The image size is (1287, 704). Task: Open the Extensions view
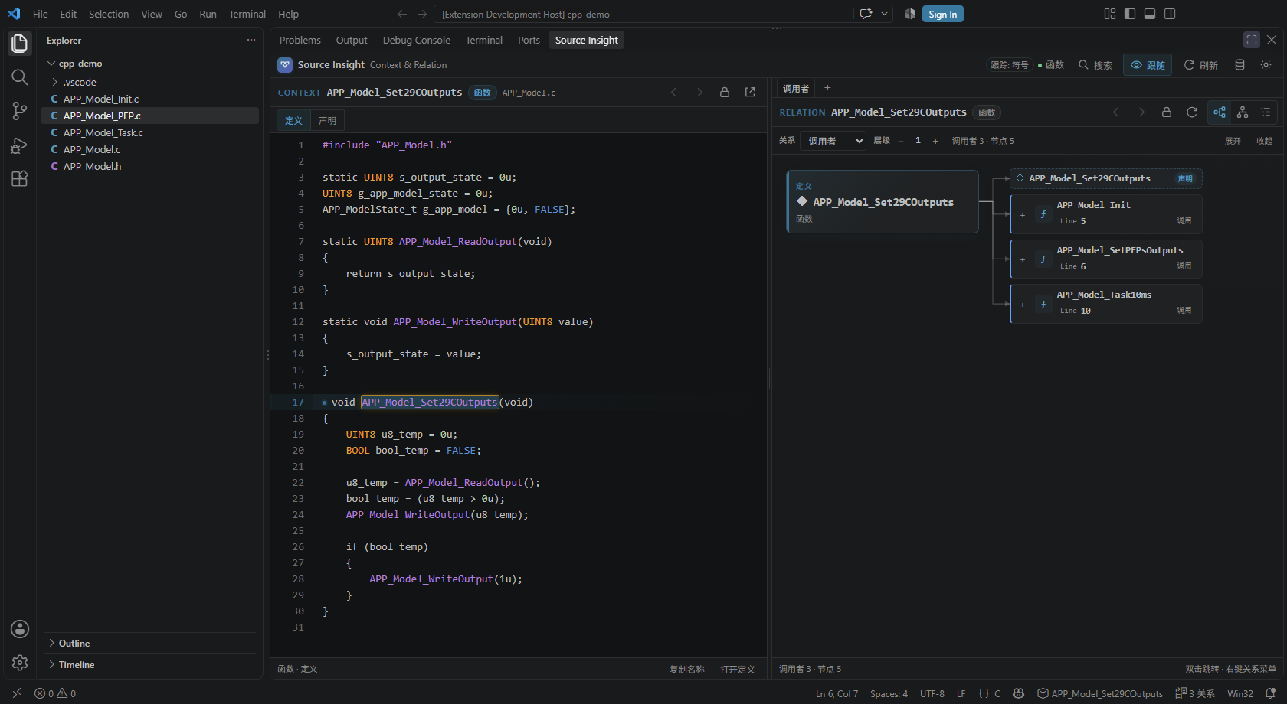pos(20,178)
